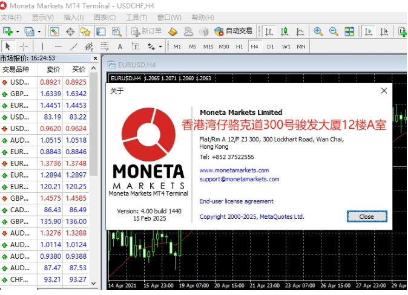This screenshot has width=408, height=295.
Task: Switch chart to H1 timeframe
Action: tap(239, 47)
